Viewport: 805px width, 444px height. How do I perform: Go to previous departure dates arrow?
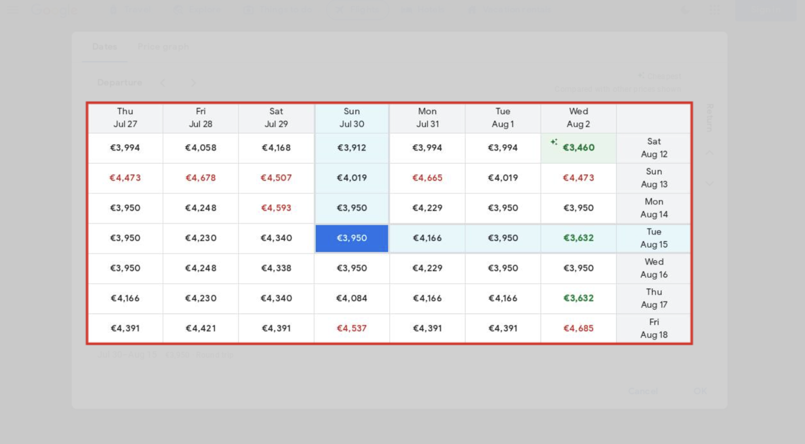[x=162, y=82]
